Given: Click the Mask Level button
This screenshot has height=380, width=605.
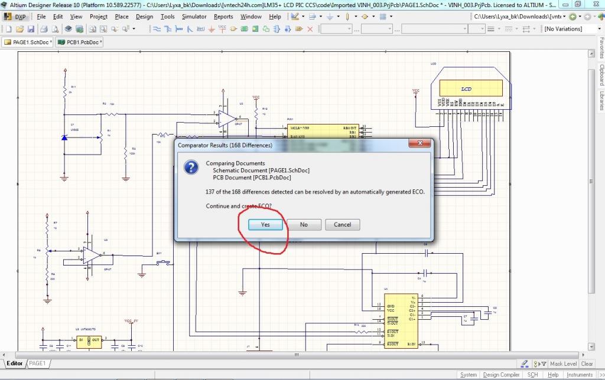Looking at the screenshot, I should tap(563, 364).
